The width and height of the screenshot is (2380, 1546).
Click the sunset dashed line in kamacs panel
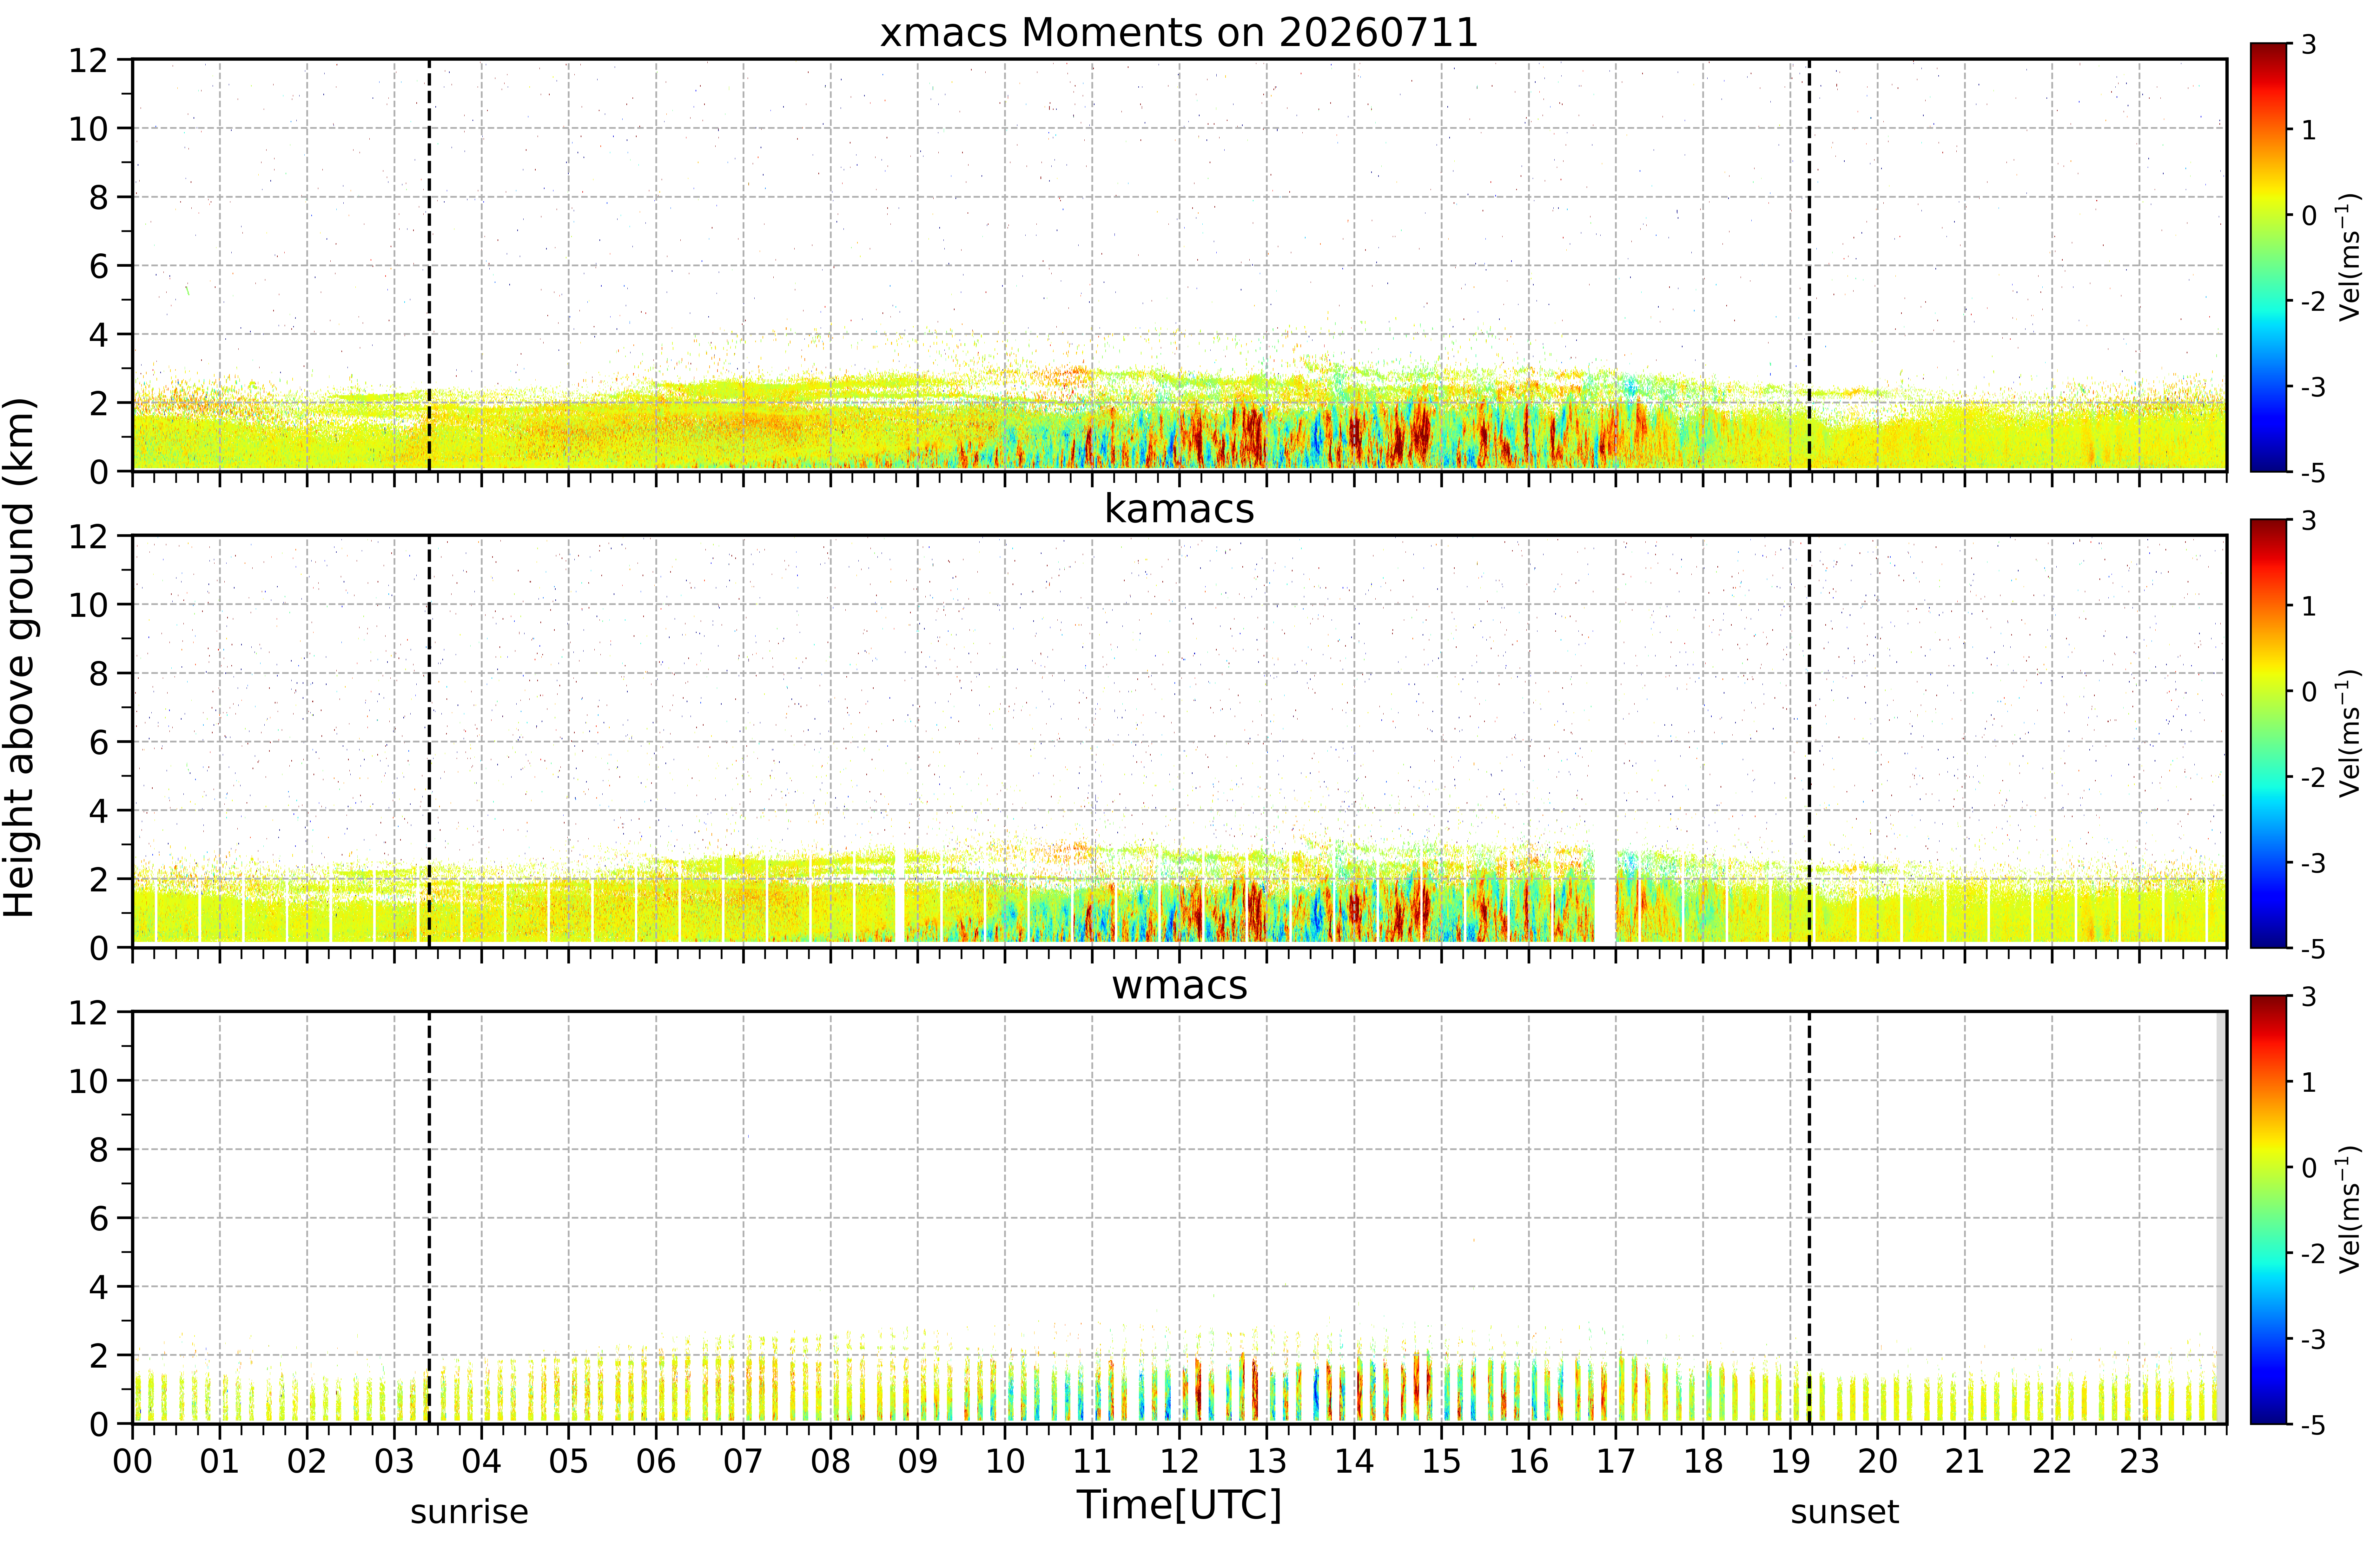tap(1809, 742)
